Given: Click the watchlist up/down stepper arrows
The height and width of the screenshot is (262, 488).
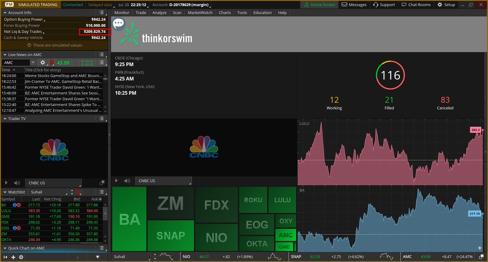Looking at the screenshot, I should click(72, 192).
